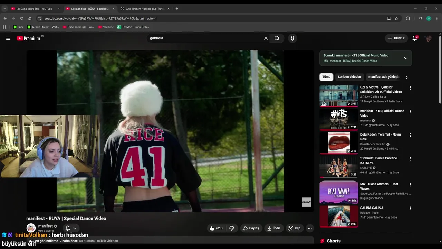Like the video with thumbs up

tap(216, 228)
